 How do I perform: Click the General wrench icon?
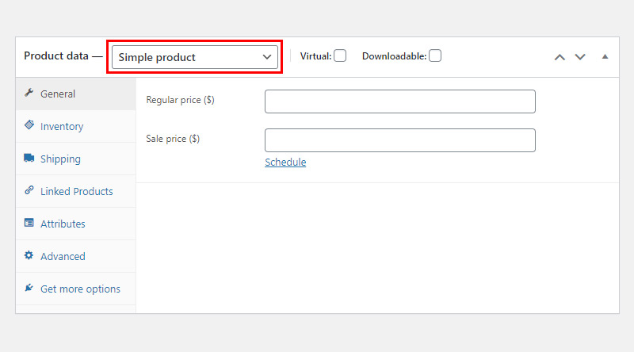29,93
